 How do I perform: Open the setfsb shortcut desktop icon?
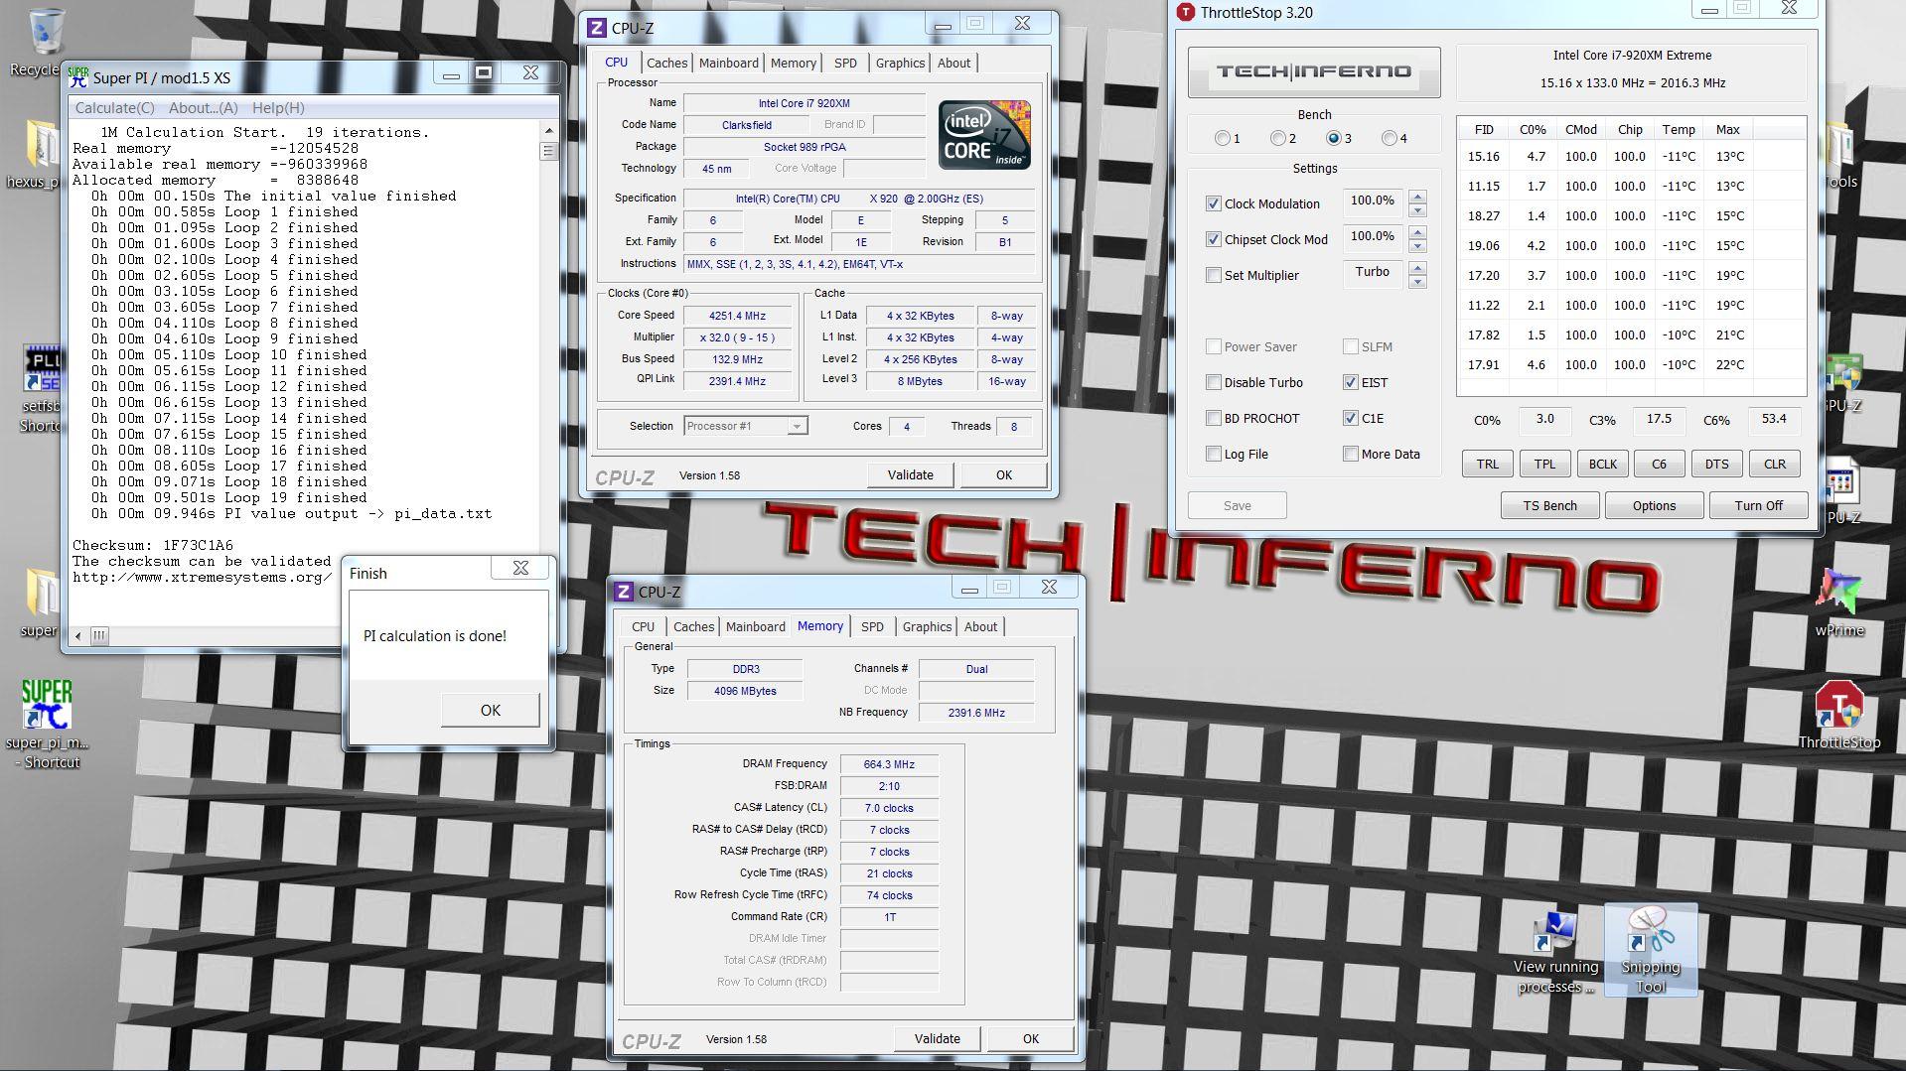[43, 368]
